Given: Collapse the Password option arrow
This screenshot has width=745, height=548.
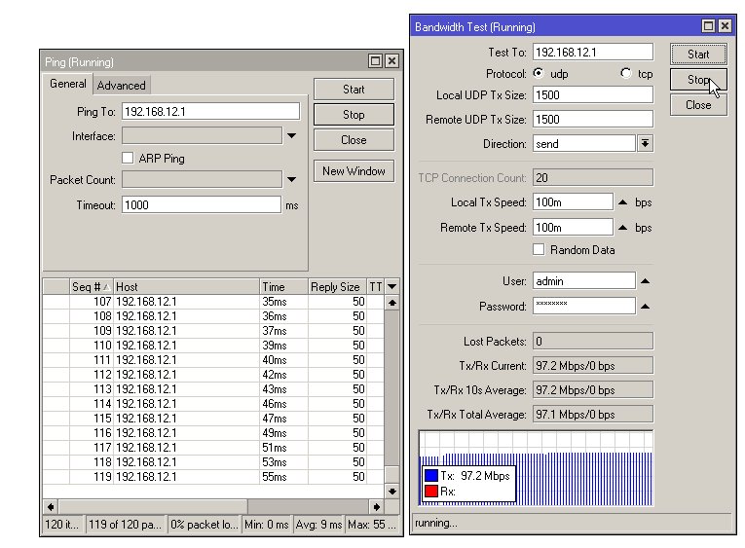Looking at the screenshot, I should tap(646, 307).
